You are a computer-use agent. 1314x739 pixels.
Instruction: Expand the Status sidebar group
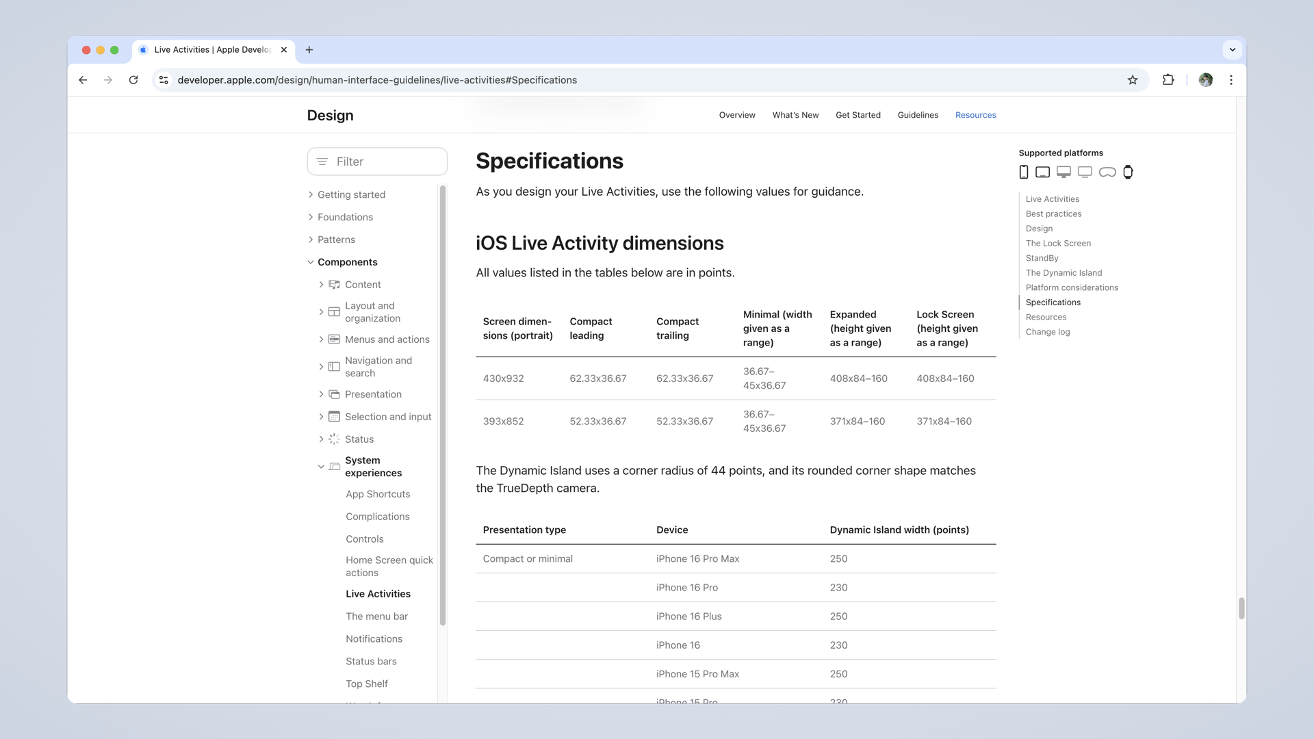321,439
